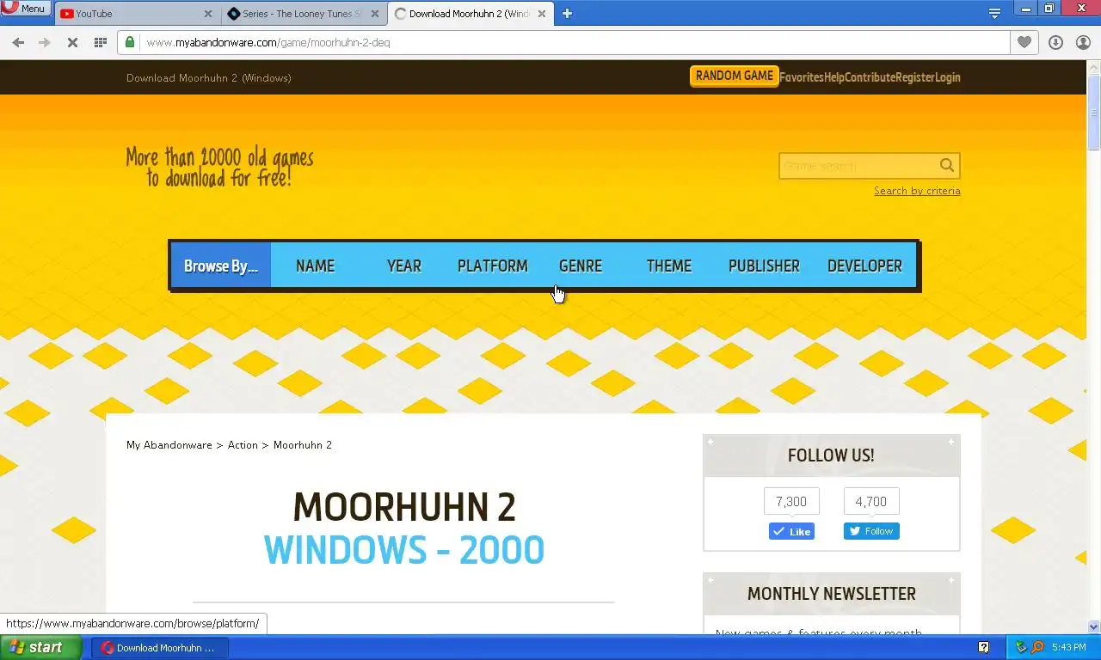
Task: Browse games by PUBLISHER
Action: pyautogui.click(x=764, y=266)
